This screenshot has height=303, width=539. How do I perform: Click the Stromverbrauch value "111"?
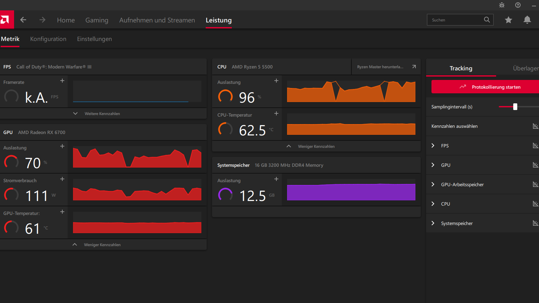click(37, 196)
